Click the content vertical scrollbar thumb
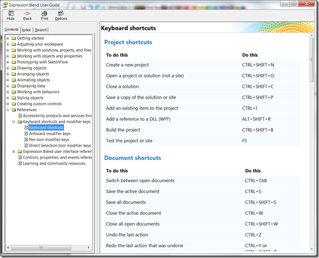Viewport: 319px width, 258px height. click(312, 60)
